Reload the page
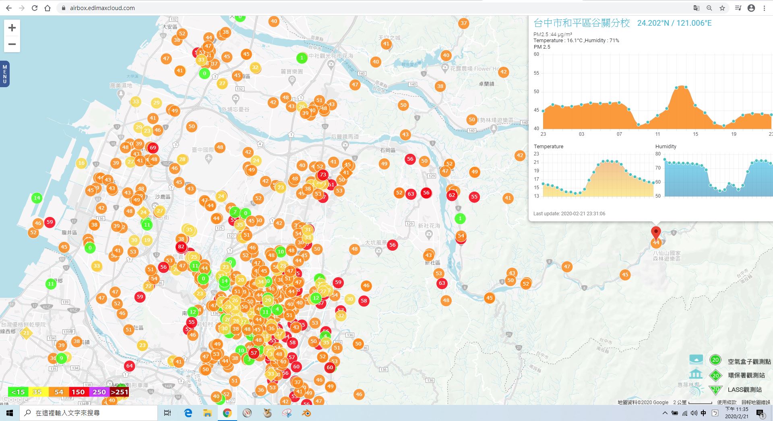 [x=35, y=8]
